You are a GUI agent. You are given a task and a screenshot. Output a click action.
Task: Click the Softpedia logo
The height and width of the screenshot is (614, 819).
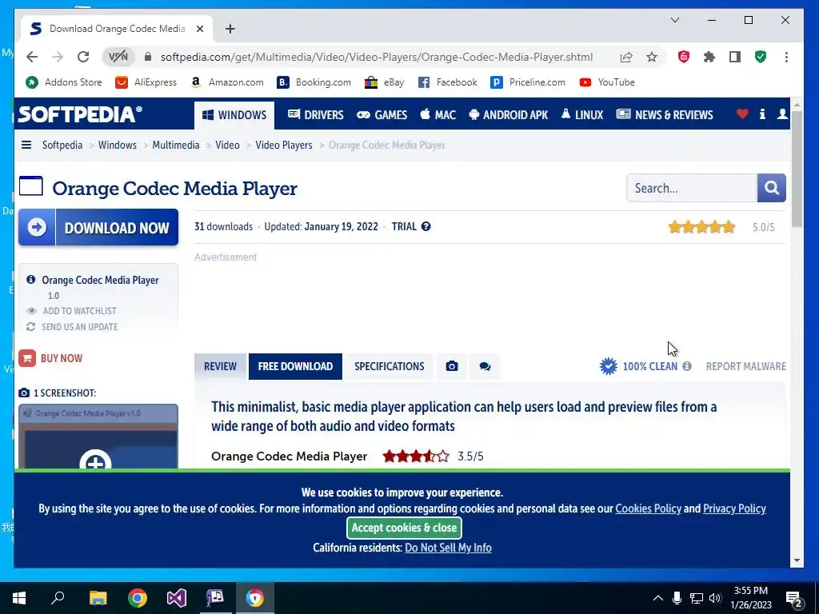click(x=80, y=114)
